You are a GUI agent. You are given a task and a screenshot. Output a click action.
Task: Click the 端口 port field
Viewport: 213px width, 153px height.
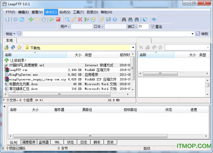pos(143,26)
